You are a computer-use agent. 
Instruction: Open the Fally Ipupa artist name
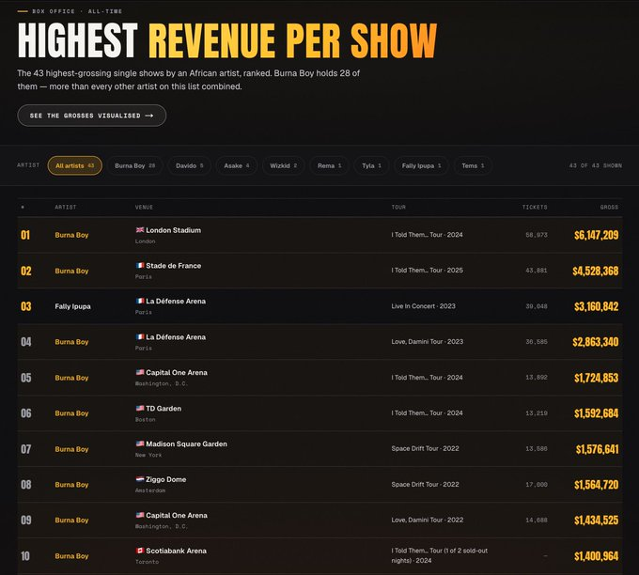point(73,306)
